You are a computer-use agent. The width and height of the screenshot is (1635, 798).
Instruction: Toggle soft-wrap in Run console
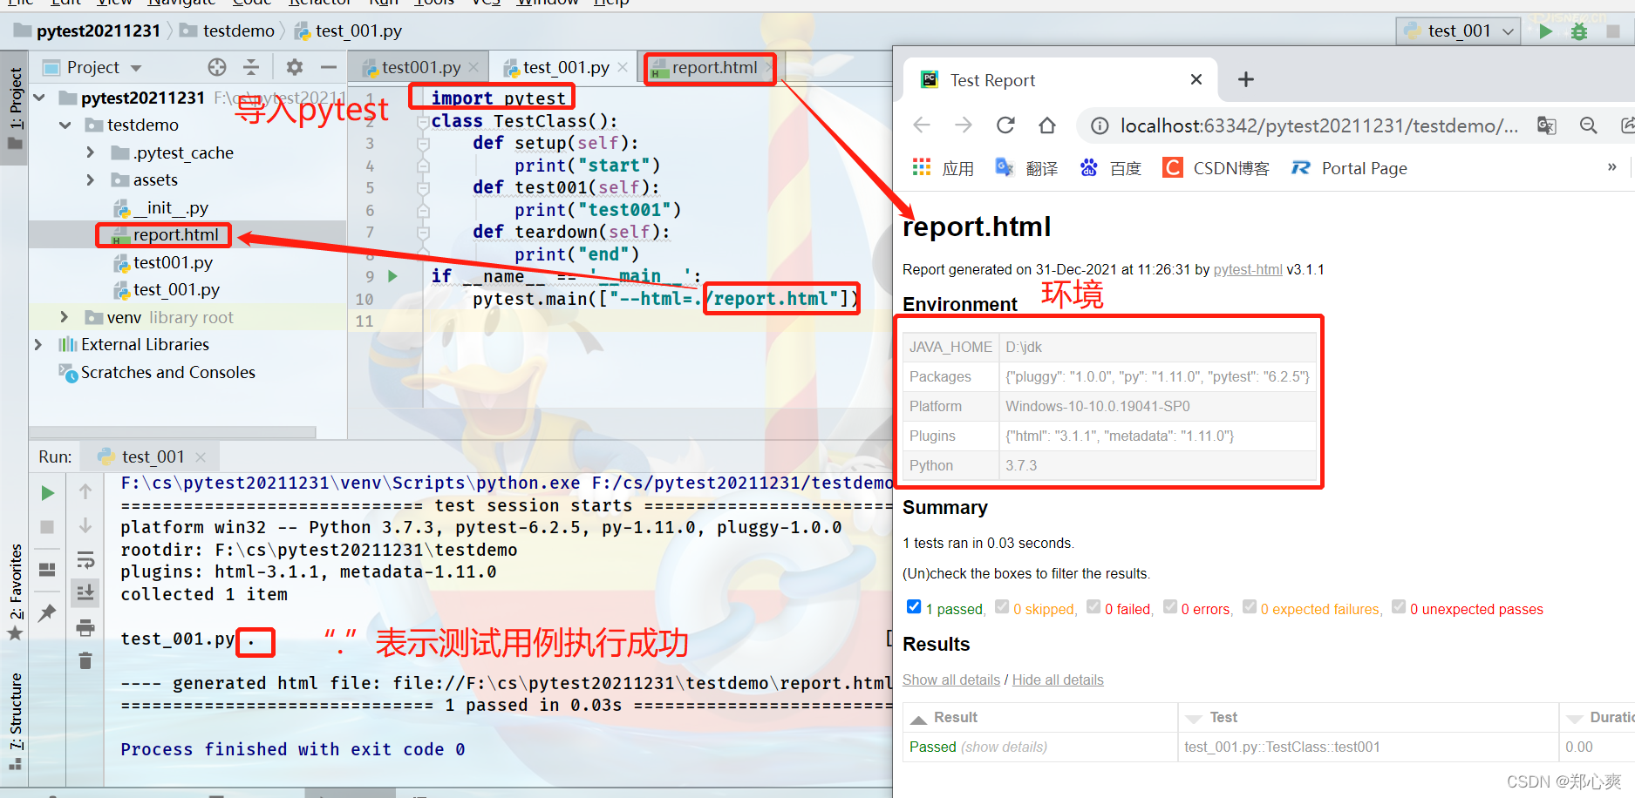coord(85,559)
